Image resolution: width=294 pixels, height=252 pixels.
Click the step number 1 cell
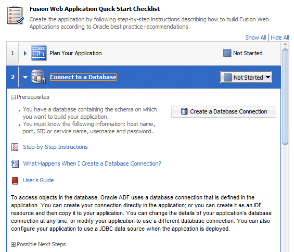click(x=12, y=54)
